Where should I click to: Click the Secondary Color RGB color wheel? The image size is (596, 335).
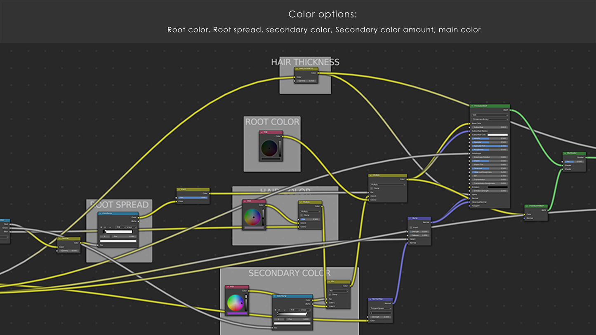(235, 303)
